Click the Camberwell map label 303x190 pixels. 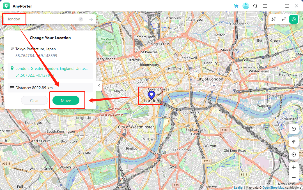click(x=209, y=186)
